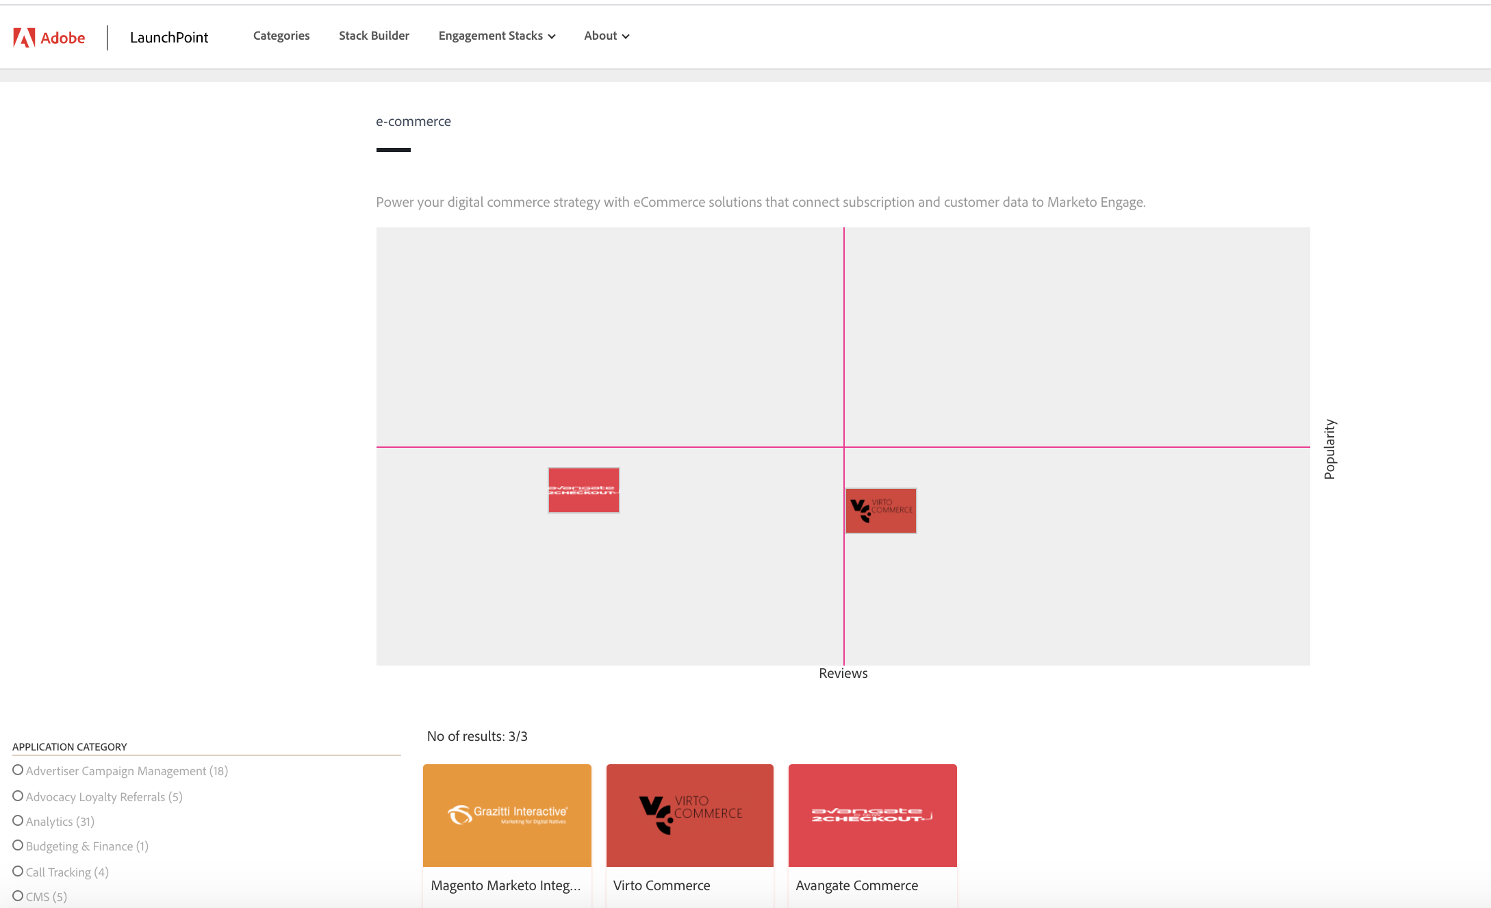
Task: Open the Grazitti Interactive card thumbnail
Action: (507, 816)
